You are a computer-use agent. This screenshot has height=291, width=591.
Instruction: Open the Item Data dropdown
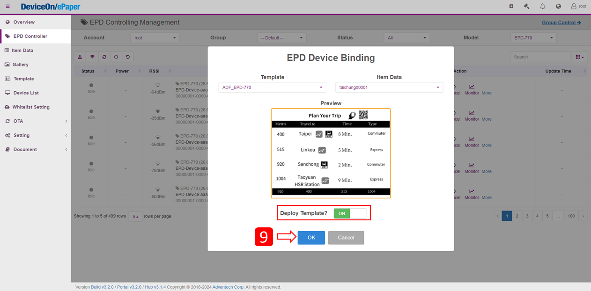point(389,87)
